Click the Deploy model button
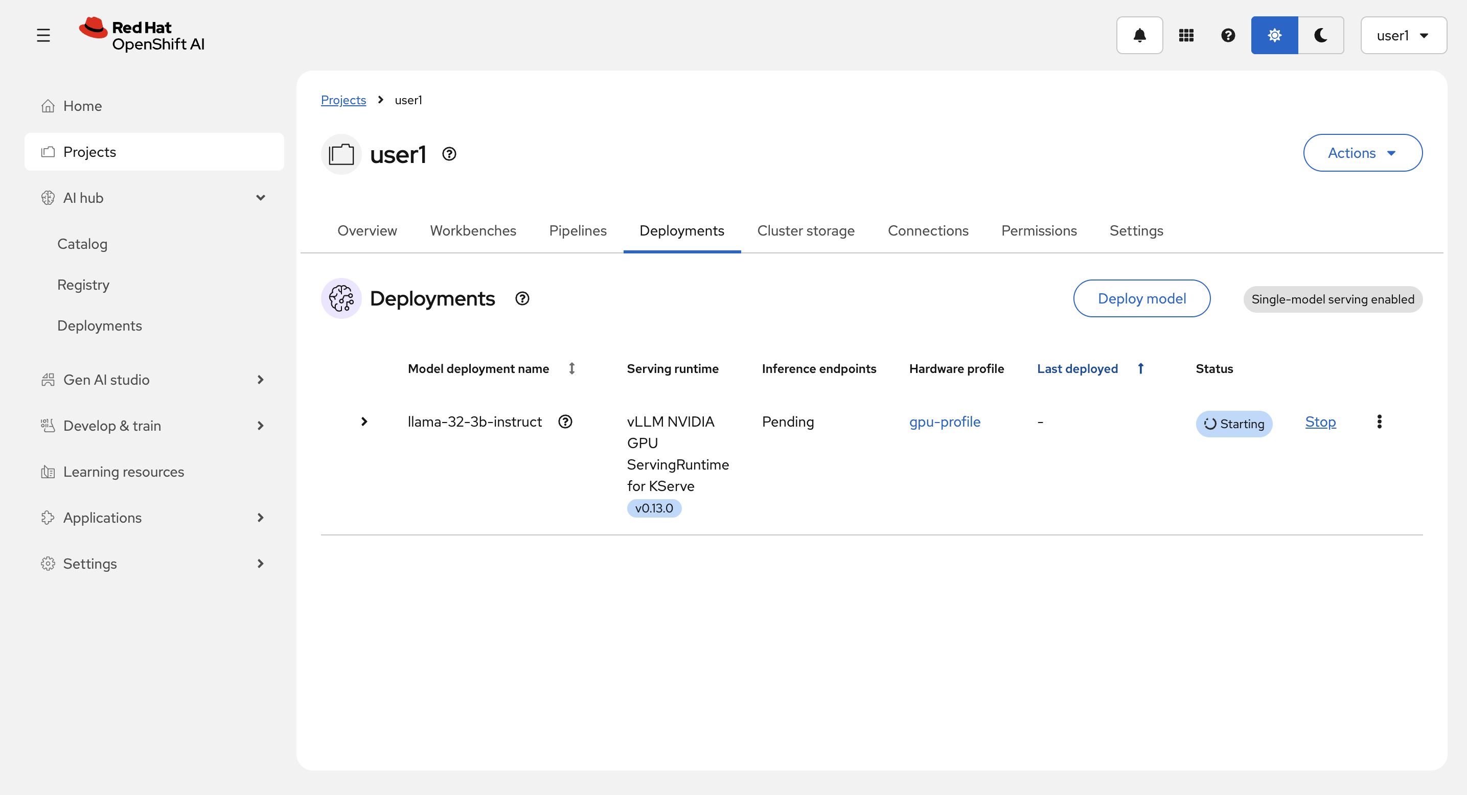1467x795 pixels. pyautogui.click(x=1141, y=299)
